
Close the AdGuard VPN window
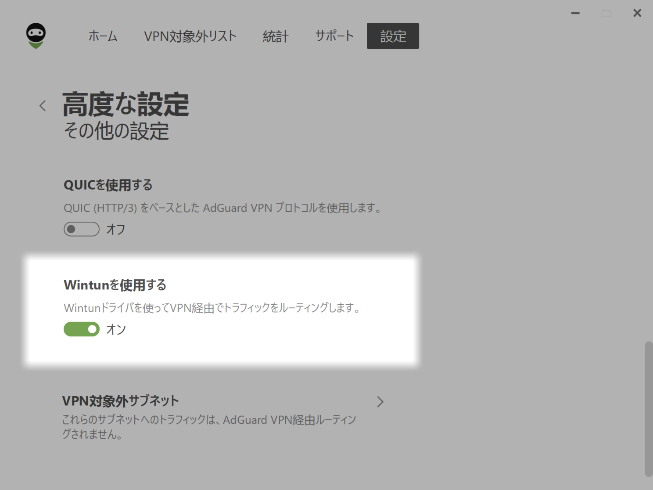(x=637, y=13)
